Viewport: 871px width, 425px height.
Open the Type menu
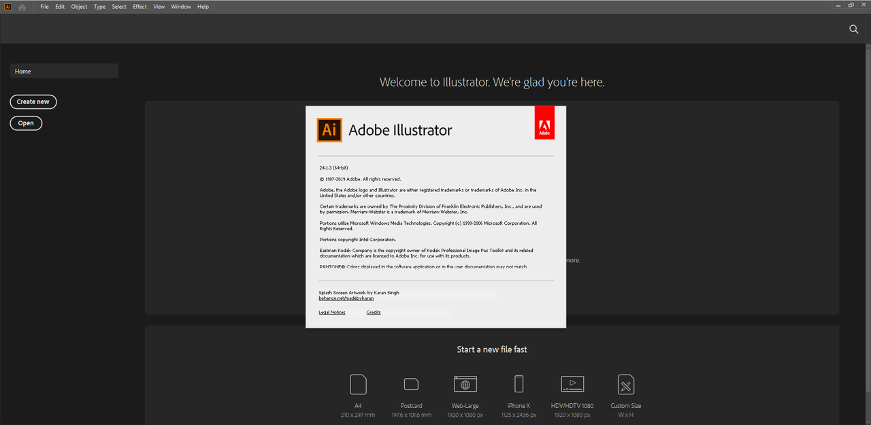[x=99, y=7]
